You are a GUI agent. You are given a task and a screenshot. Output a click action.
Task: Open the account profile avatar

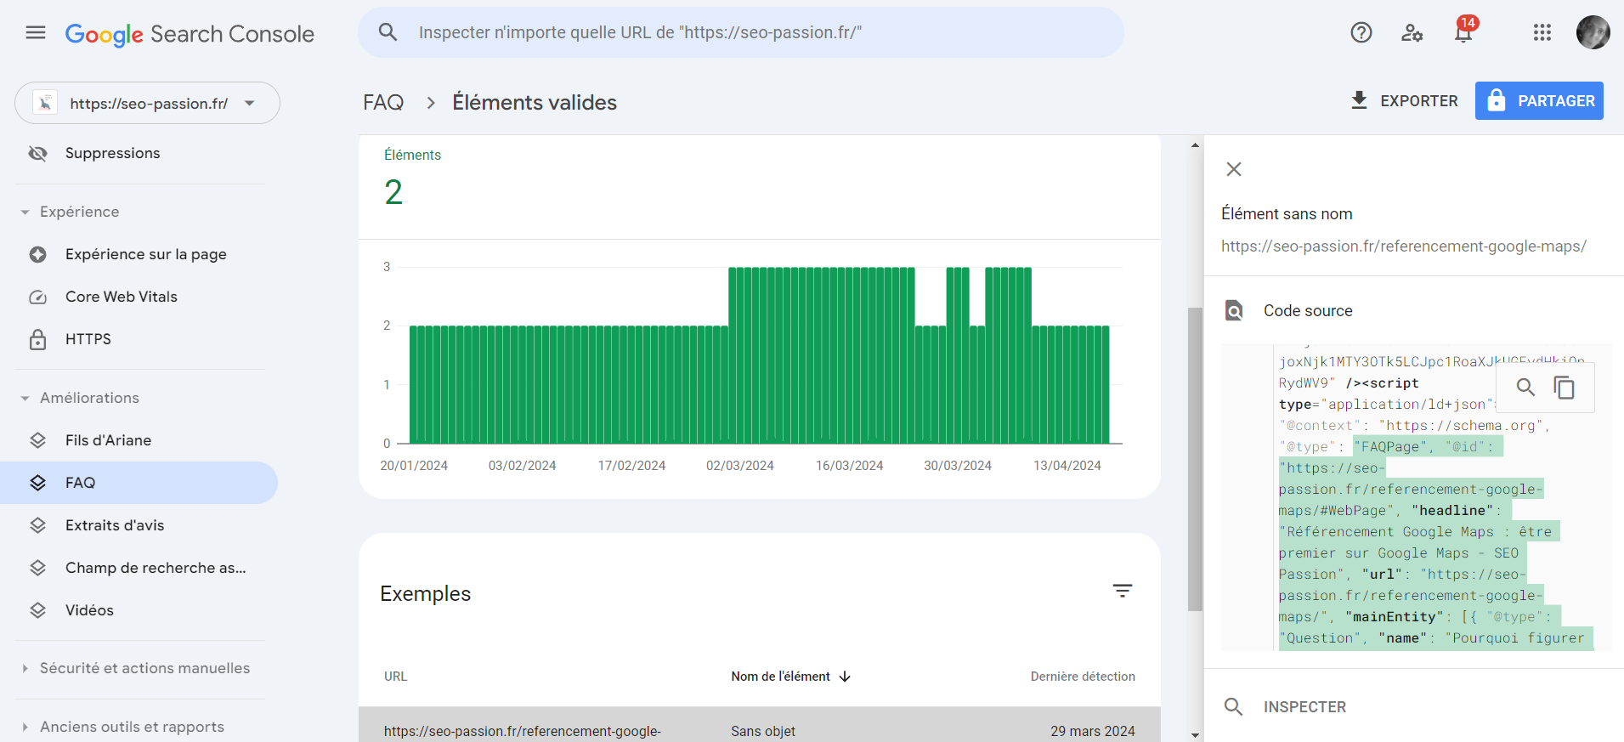point(1593,32)
